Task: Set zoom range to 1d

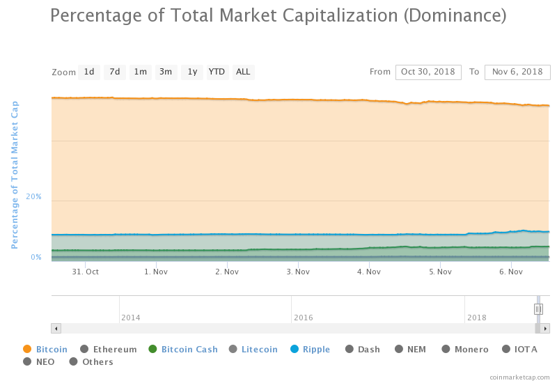Action: pyautogui.click(x=89, y=72)
